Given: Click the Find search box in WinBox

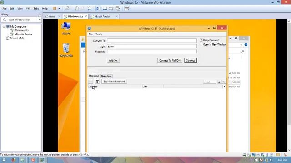Looking at the screenshot, I should point(210,81).
